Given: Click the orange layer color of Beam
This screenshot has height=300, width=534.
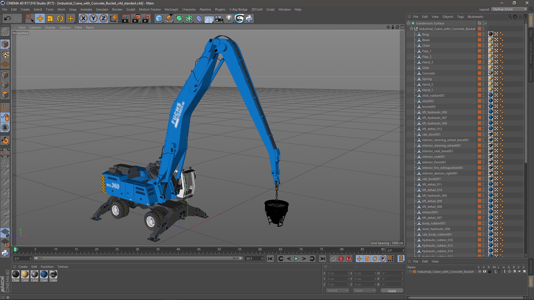Looking at the screenshot, I should [x=479, y=40].
